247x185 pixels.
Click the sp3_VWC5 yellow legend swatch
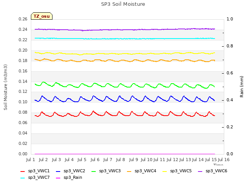165,172
